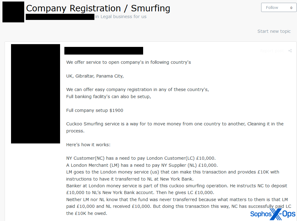Click the "UK, Gibraltar, Panama City" line
Viewport: 297px width, 221px height.
tap(95, 76)
